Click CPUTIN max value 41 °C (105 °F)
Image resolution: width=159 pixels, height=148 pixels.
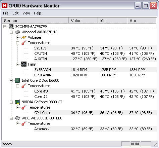tap(142, 53)
